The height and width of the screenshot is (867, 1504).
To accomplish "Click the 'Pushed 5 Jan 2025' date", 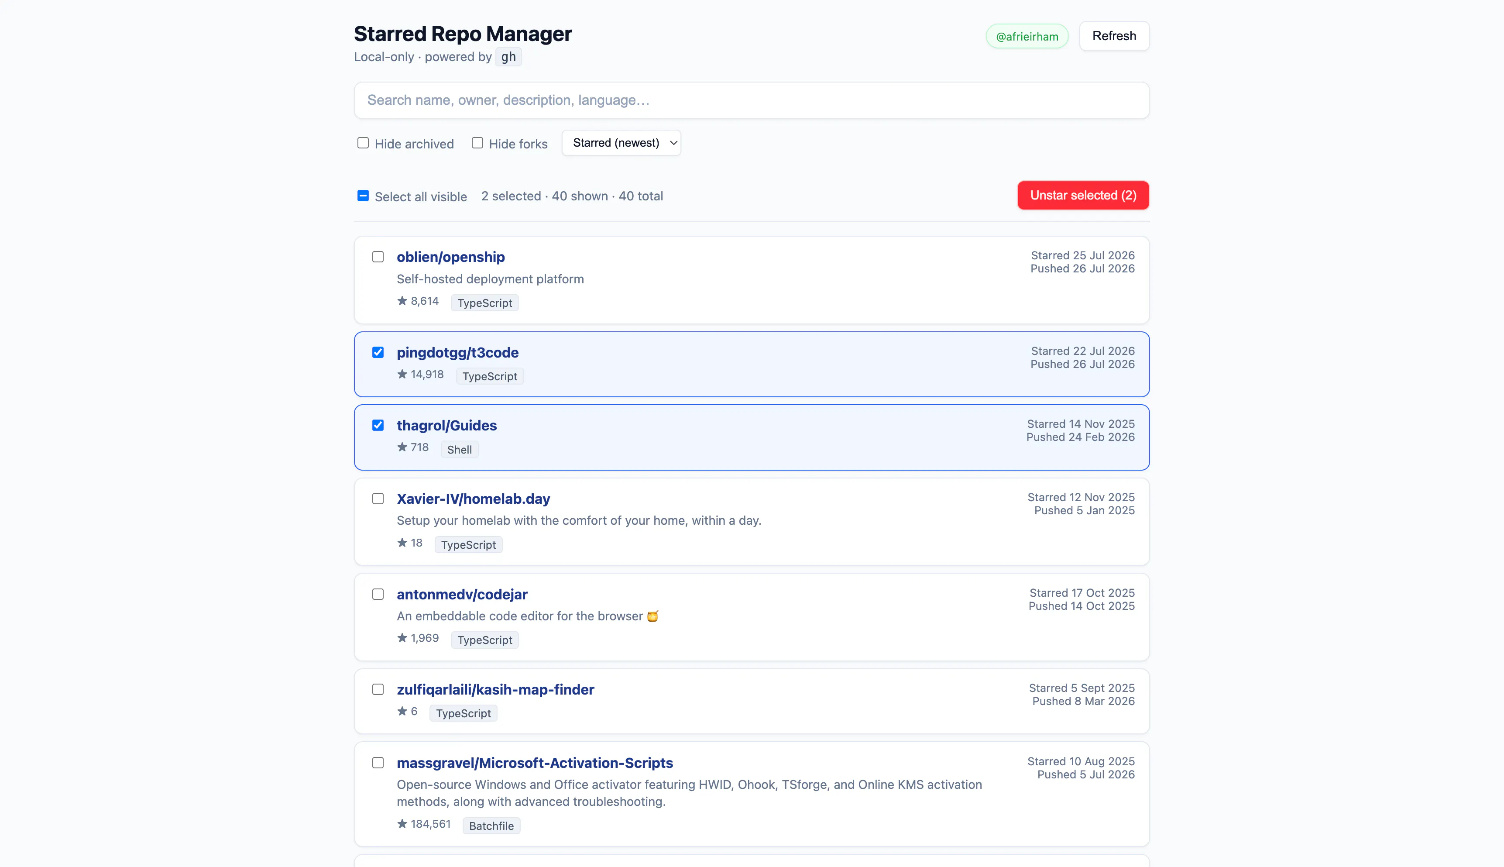I will (x=1084, y=510).
